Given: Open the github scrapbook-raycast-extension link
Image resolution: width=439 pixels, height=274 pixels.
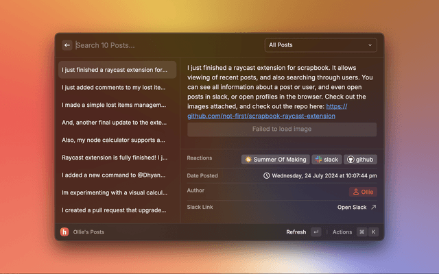Looking at the screenshot, I should pyautogui.click(x=268, y=112).
